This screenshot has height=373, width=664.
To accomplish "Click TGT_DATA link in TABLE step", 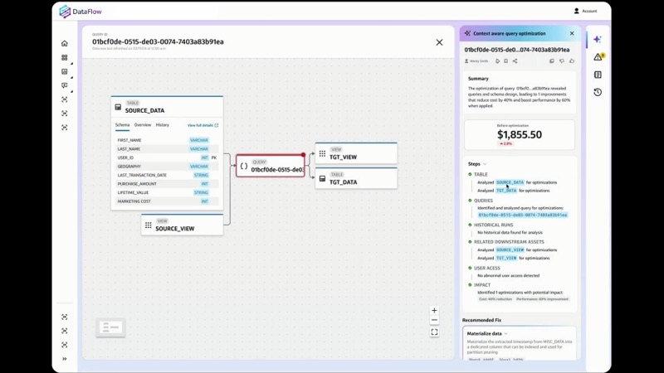I will tap(506, 191).
